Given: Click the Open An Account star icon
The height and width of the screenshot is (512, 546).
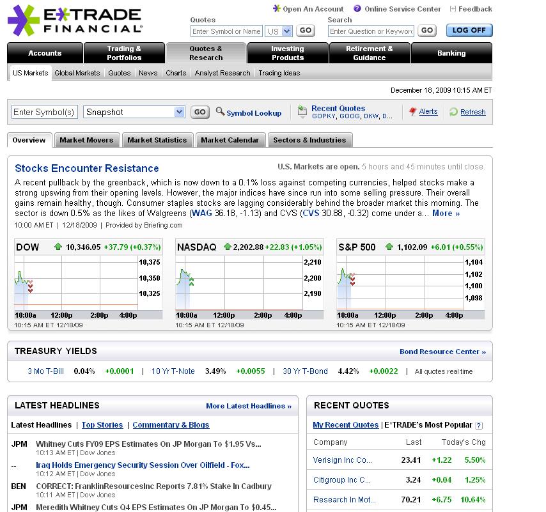Looking at the screenshot, I should pyautogui.click(x=276, y=9).
